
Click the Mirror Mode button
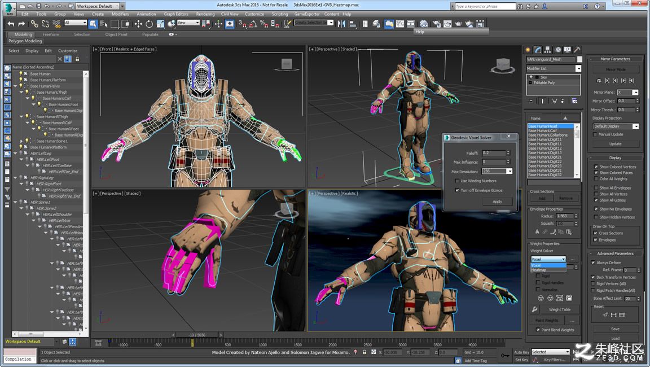pyautogui.click(x=616, y=69)
